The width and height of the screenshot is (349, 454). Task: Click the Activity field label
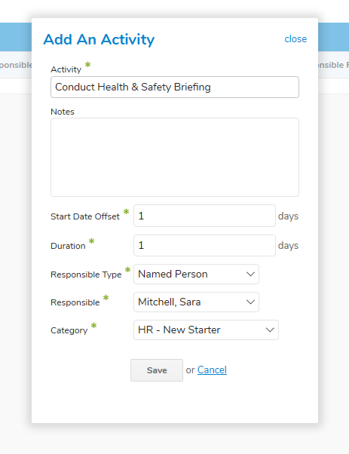[66, 69]
